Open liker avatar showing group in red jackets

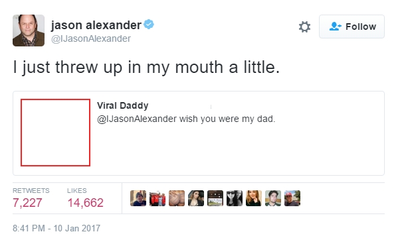tap(157, 198)
